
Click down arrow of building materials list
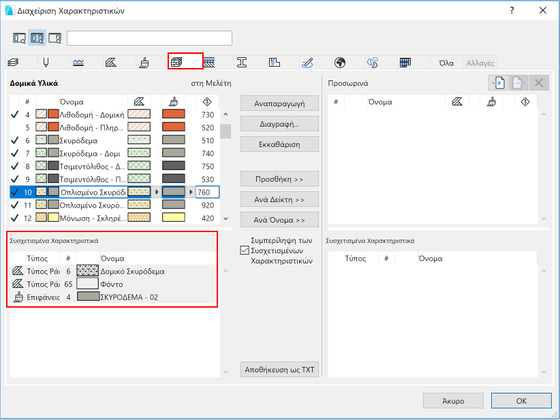pos(225,219)
